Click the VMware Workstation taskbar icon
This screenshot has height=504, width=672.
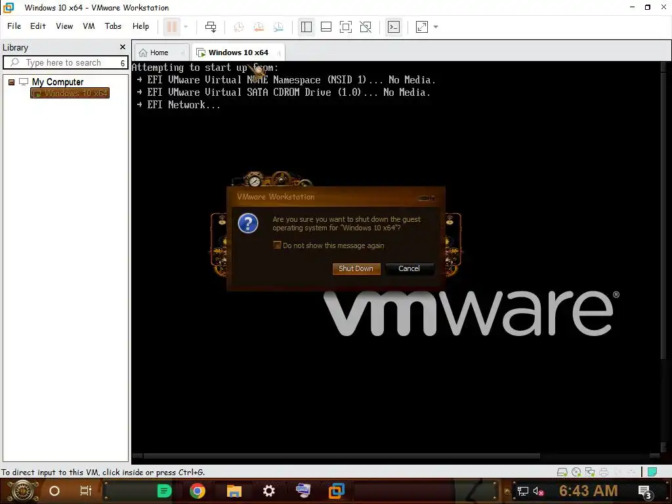[x=337, y=491]
